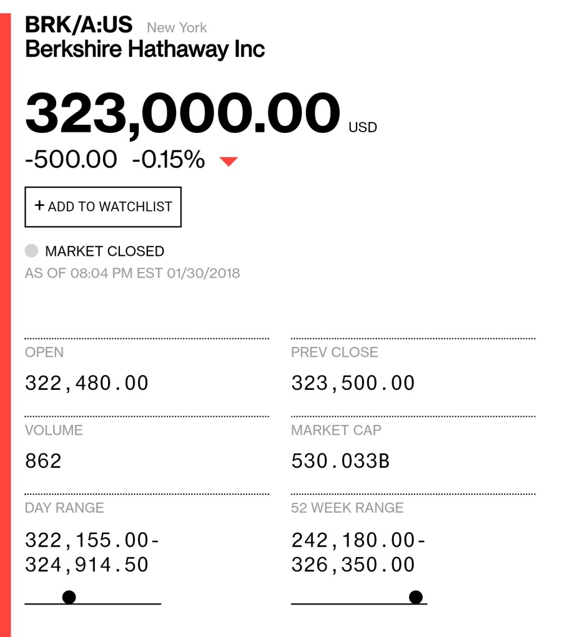
Task: Click the As Of timestamp text
Action: pyautogui.click(x=132, y=273)
